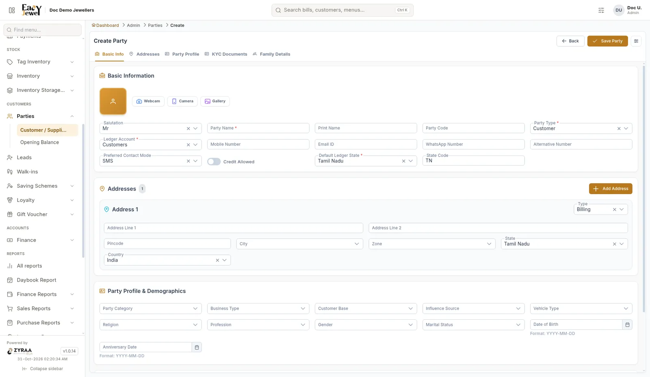Click the filter sliders icon in top bar
The height and width of the screenshot is (377, 650).
(601, 10)
